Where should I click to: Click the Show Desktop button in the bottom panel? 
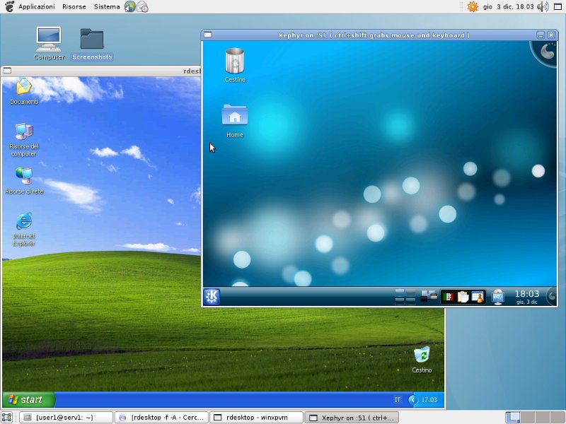click(7, 418)
